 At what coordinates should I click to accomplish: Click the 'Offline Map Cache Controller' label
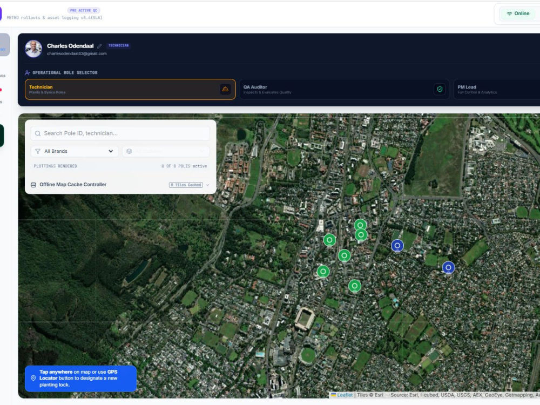pos(73,185)
